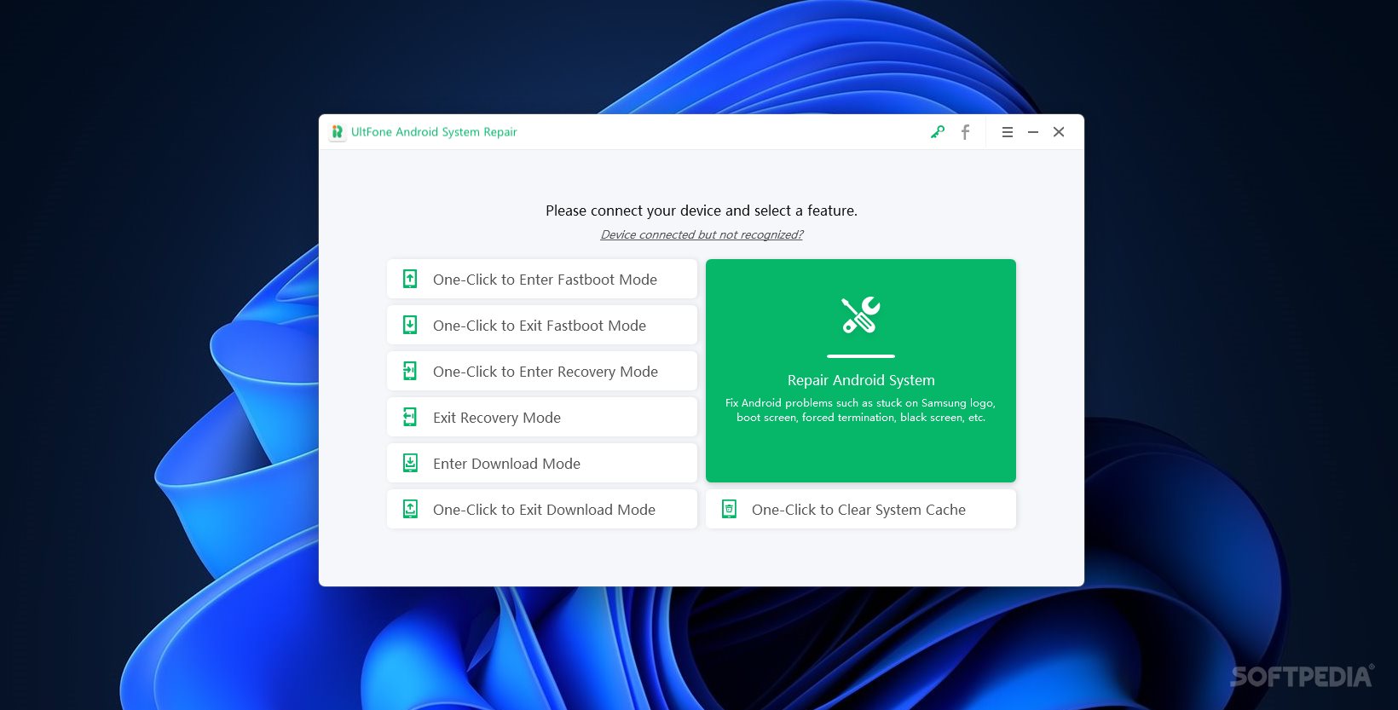
Task: Choose One-Click to Exit Fastboot Mode
Action: point(542,325)
